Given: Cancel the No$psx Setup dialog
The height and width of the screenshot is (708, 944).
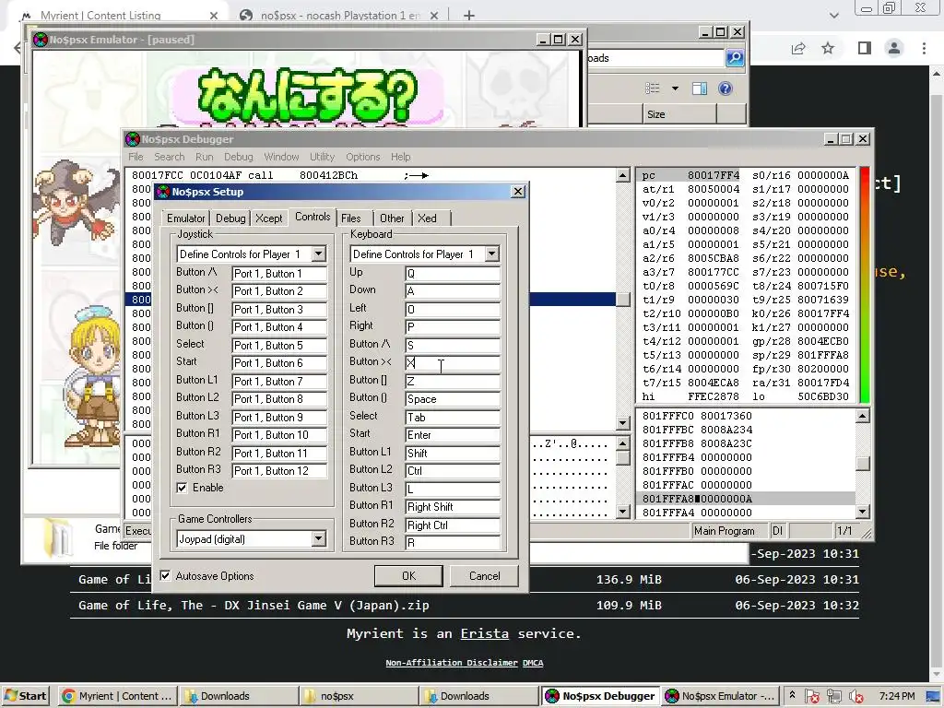Looking at the screenshot, I should (485, 576).
